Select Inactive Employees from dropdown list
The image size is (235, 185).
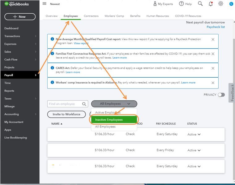(114, 120)
